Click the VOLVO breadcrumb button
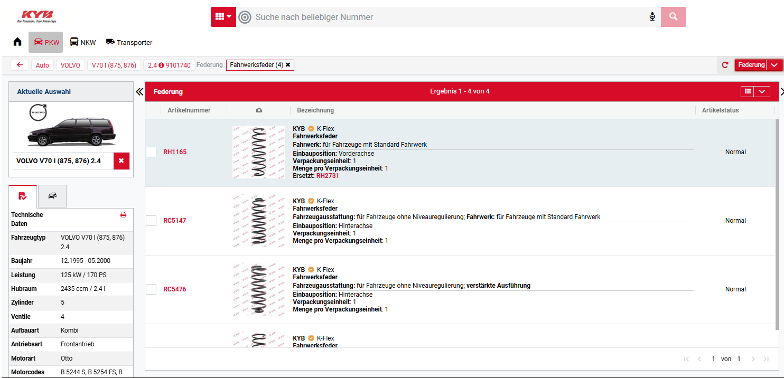784x378 pixels. pos(70,65)
